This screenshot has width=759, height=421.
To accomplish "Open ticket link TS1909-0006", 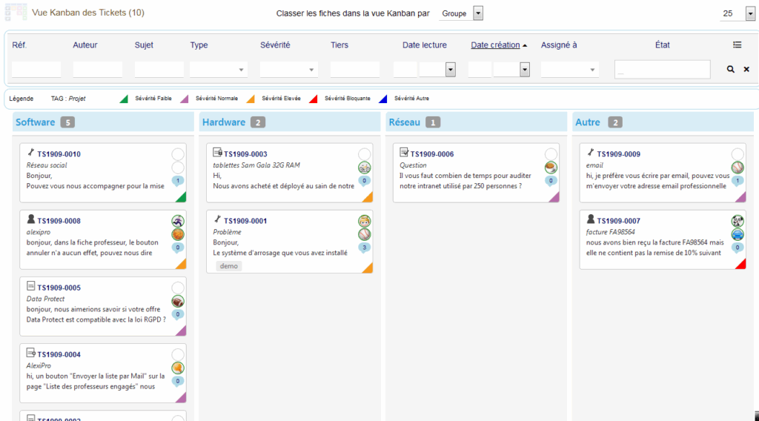I will (432, 154).
